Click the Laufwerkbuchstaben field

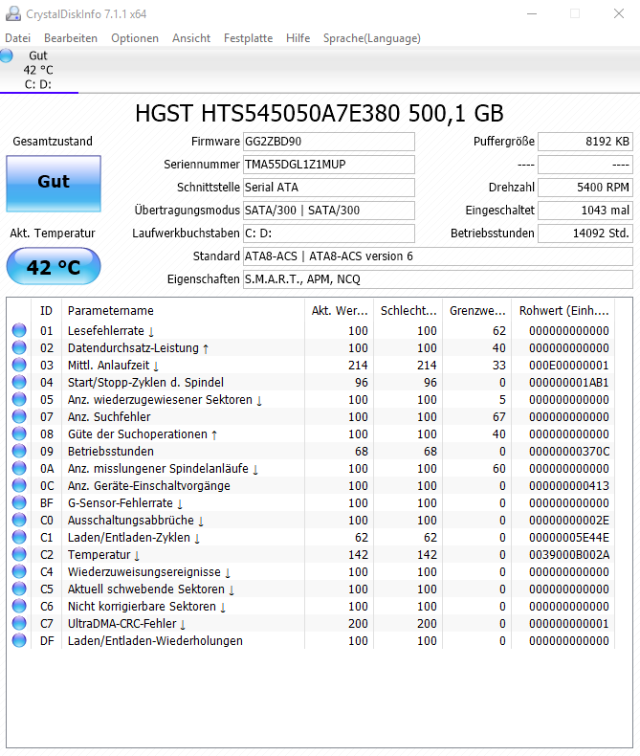(x=329, y=233)
